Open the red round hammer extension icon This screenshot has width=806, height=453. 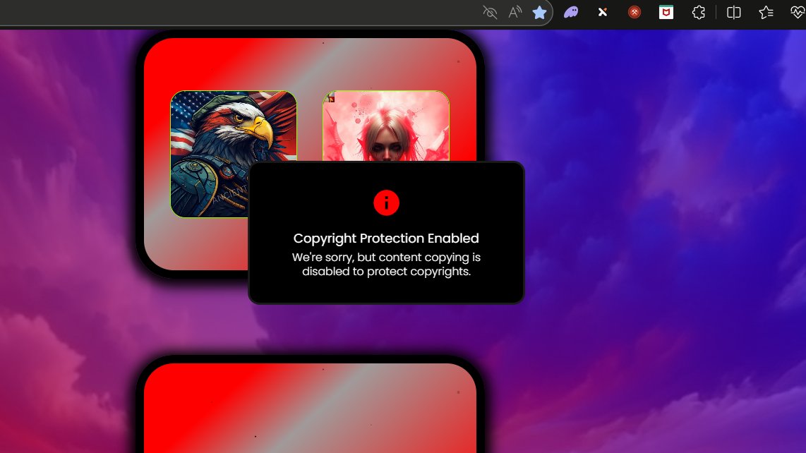[x=634, y=12]
